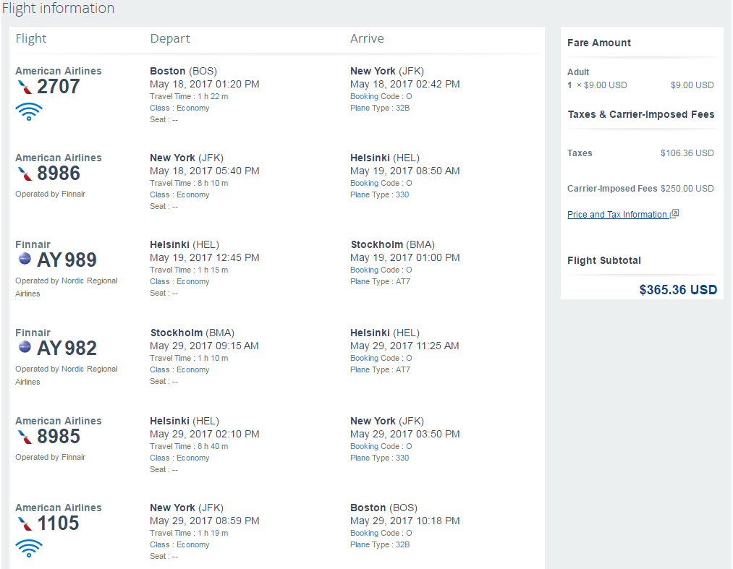Click the Flight column header

(x=31, y=38)
